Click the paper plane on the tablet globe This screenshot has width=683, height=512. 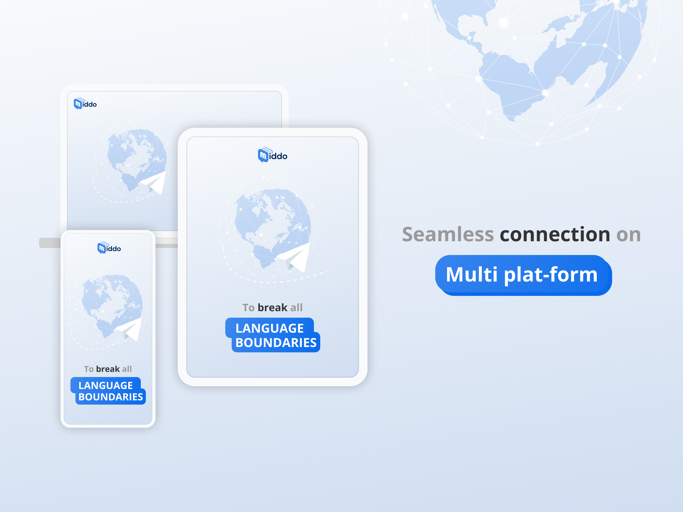(x=293, y=257)
